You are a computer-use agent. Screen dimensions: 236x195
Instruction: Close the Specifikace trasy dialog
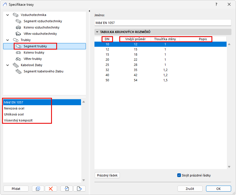[229, 4]
